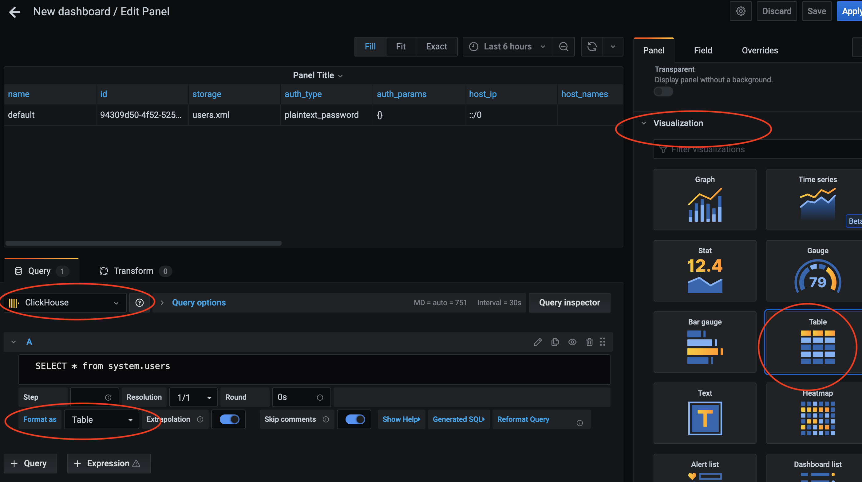Image resolution: width=862 pixels, height=482 pixels.
Task: Click the Reformat Query link
Action: coord(523,419)
